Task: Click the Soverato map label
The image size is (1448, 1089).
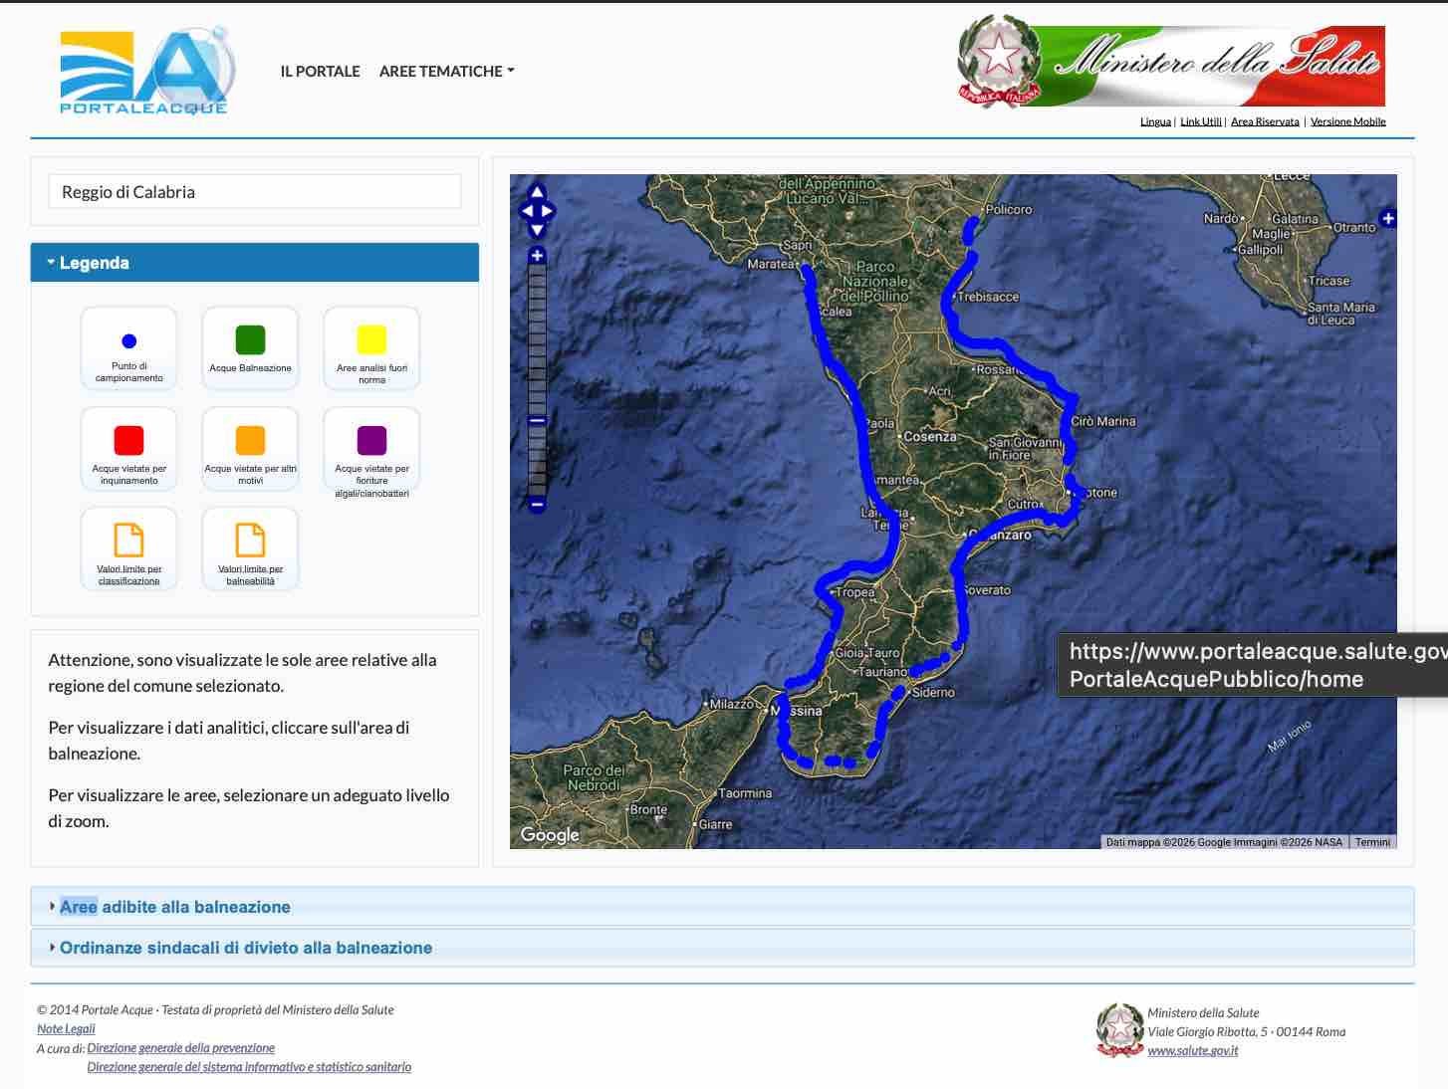Action: [x=987, y=590]
